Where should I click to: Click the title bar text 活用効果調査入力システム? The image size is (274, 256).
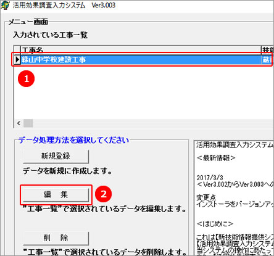49,5
